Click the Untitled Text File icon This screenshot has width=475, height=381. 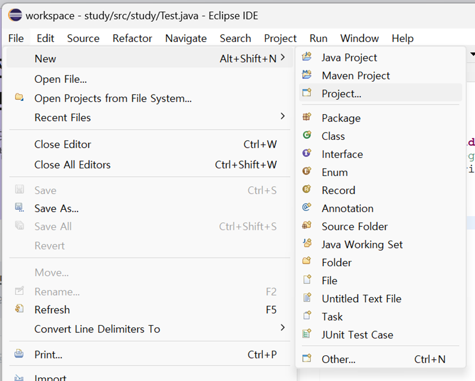[x=307, y=298]
